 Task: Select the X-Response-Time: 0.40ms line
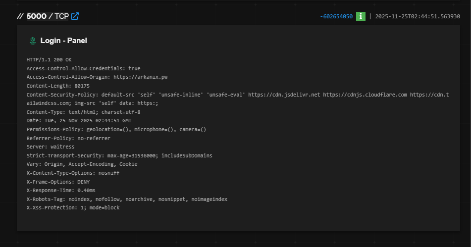point(61,190)
